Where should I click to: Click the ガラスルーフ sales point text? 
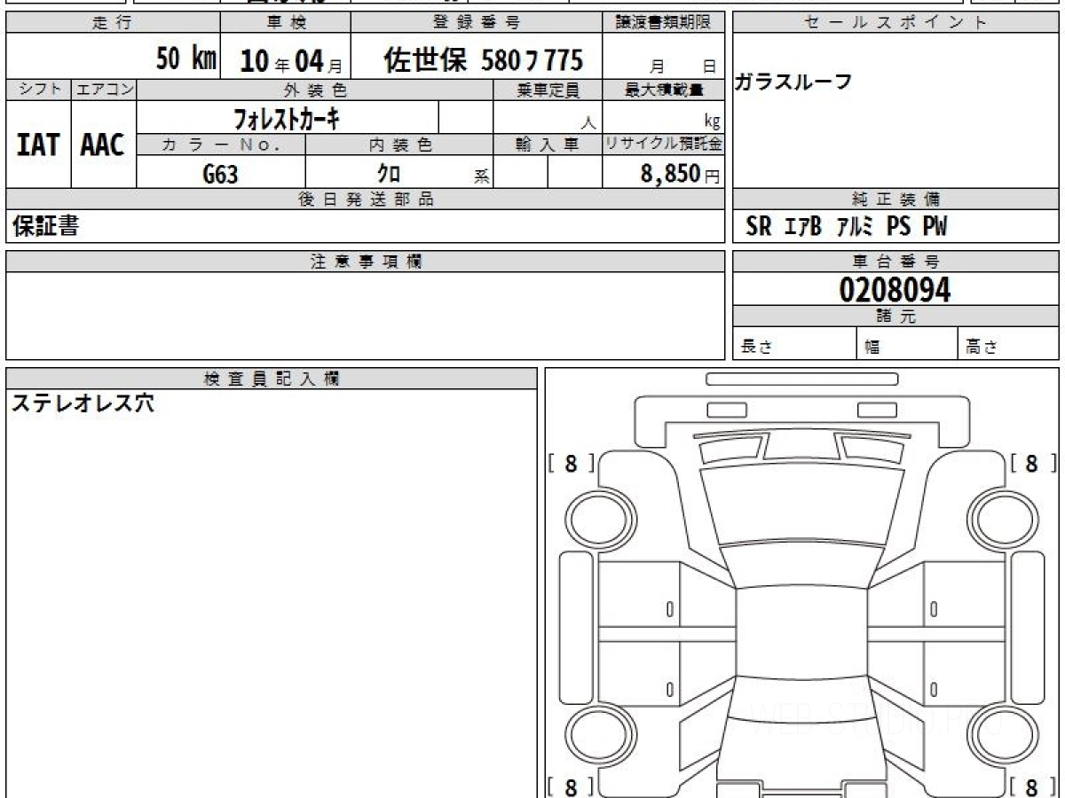tap(793, 82)
